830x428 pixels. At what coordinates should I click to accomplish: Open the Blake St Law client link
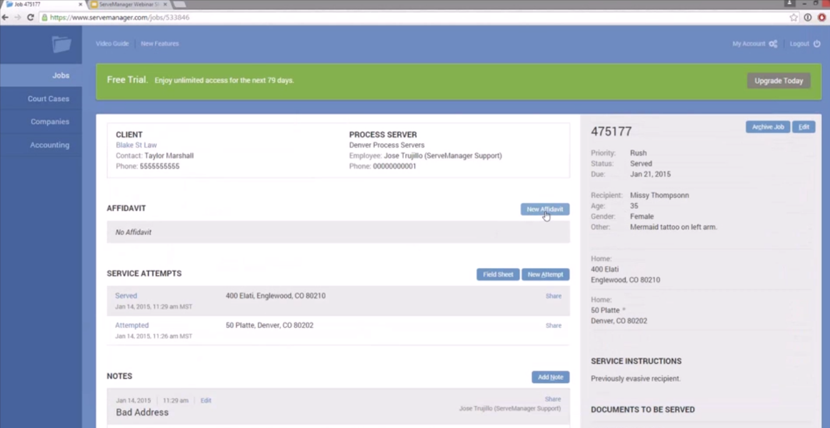(136, 144)
